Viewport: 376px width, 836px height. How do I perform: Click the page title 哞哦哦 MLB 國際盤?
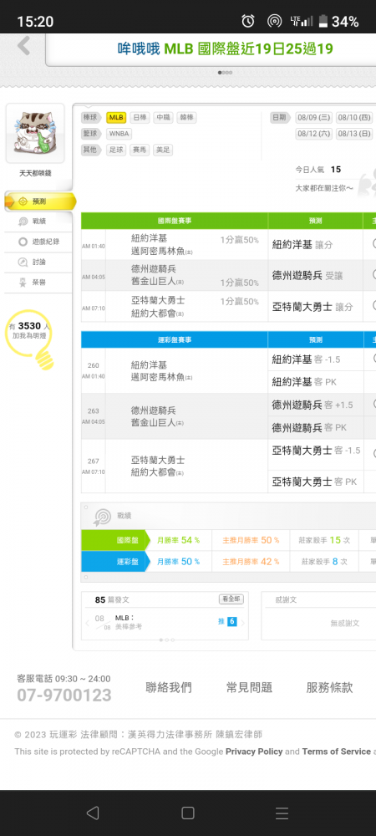[x=226, y=49]
